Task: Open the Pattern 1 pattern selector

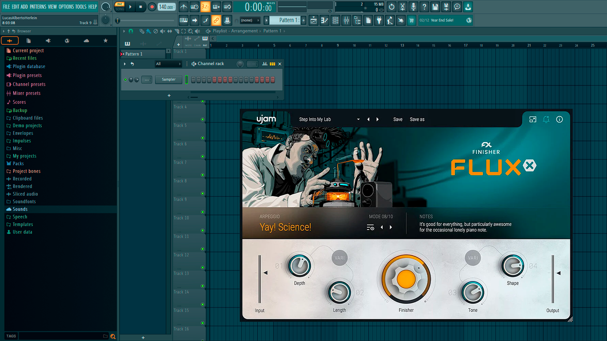Action: click(285, 20)
